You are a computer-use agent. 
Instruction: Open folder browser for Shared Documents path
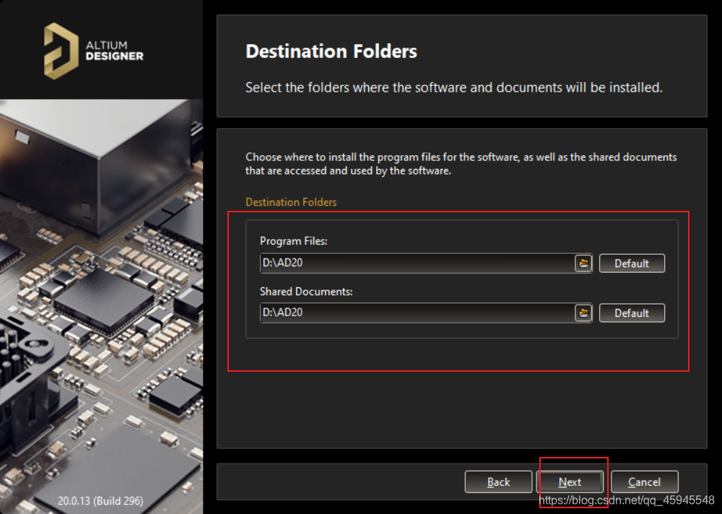coord(583,313)
